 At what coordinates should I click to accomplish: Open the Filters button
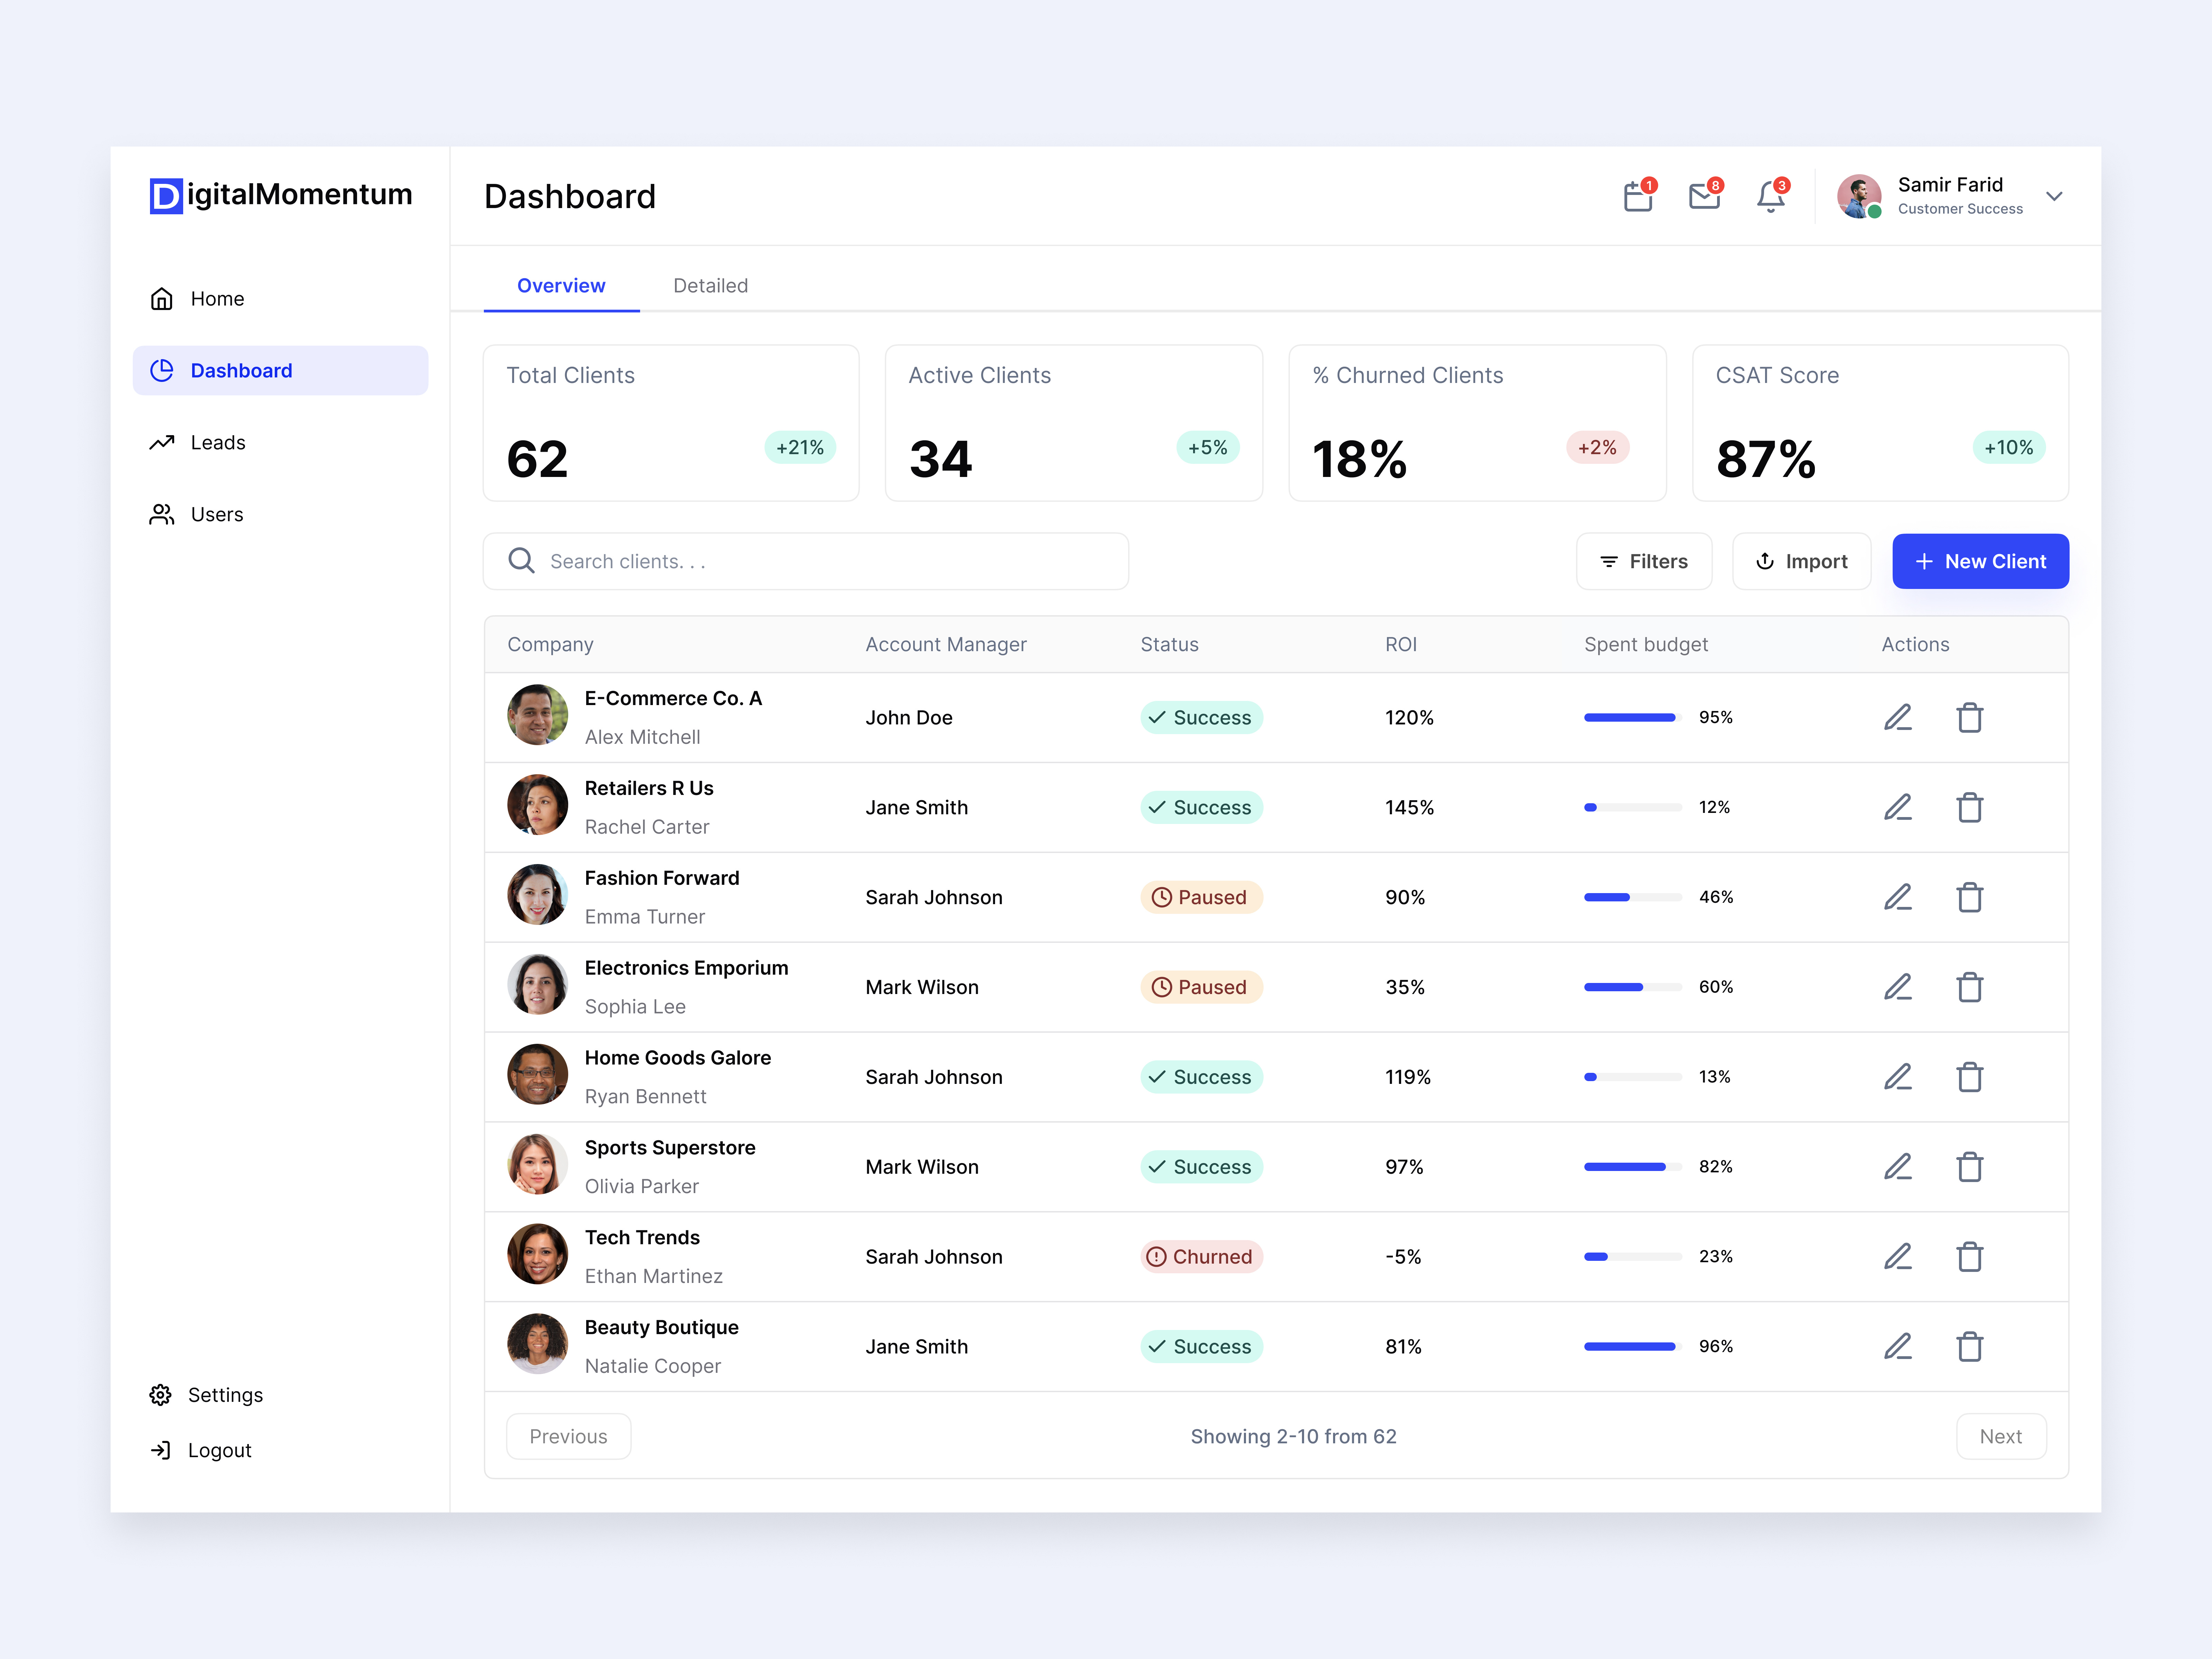tap(1644, 561)
